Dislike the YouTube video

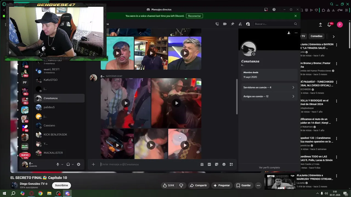pyautogui.click(x=181, y=185)
